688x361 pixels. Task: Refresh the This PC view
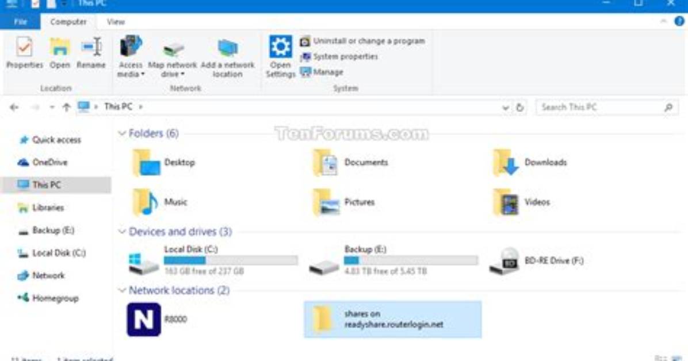pos(520,107)
